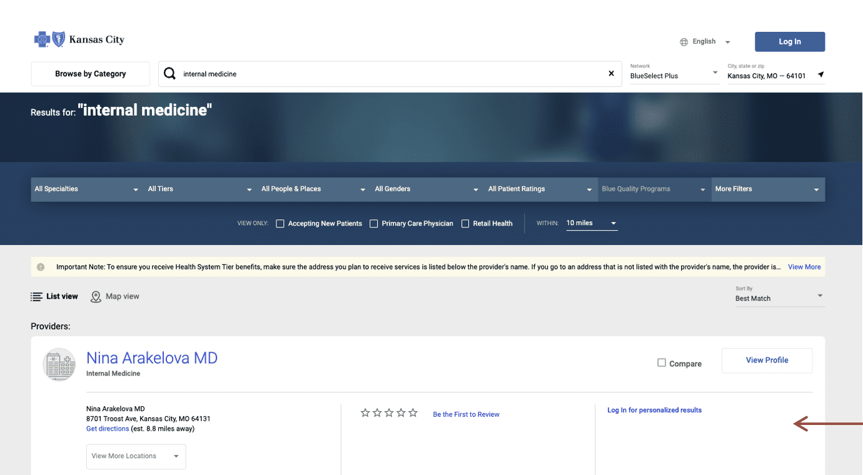Click the Blue Cross Kansas City logo

coord(79,40)
